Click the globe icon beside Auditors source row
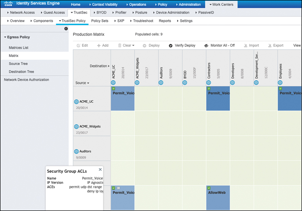 [x=76, y=151]
